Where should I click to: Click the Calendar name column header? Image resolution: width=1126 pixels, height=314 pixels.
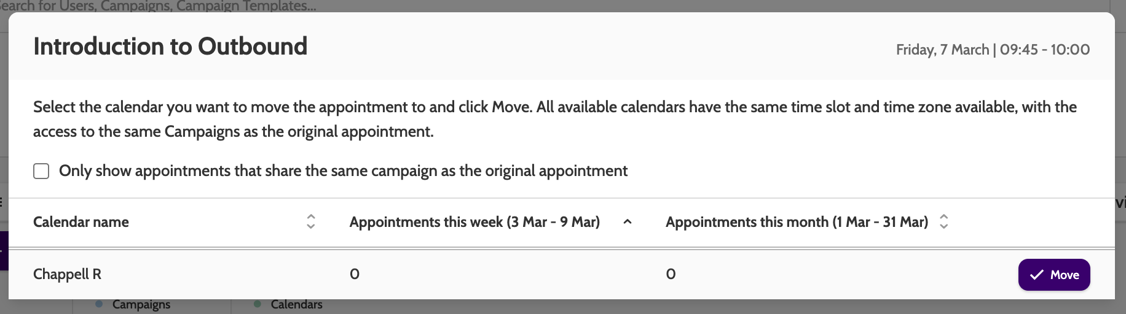point(81,222)
